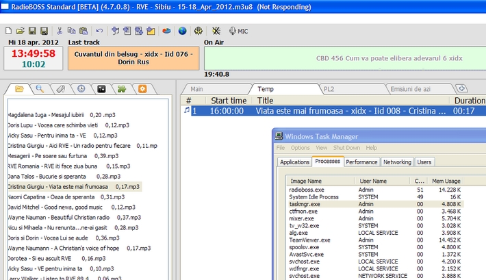This screenshot has width=486, height=280.
Task: Cut selection with the scissors icon
Action: pos(60,31)
